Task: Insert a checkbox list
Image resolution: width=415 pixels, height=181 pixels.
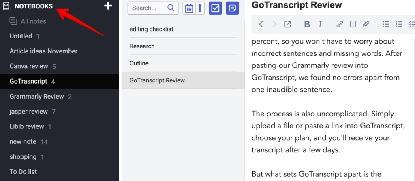Action: [x=412, y=25]
